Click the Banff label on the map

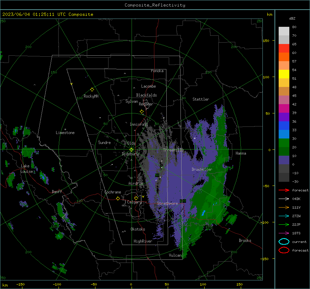click(57, 191)
